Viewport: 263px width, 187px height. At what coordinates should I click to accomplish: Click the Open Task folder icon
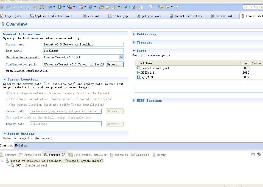(x=108, y=7)
